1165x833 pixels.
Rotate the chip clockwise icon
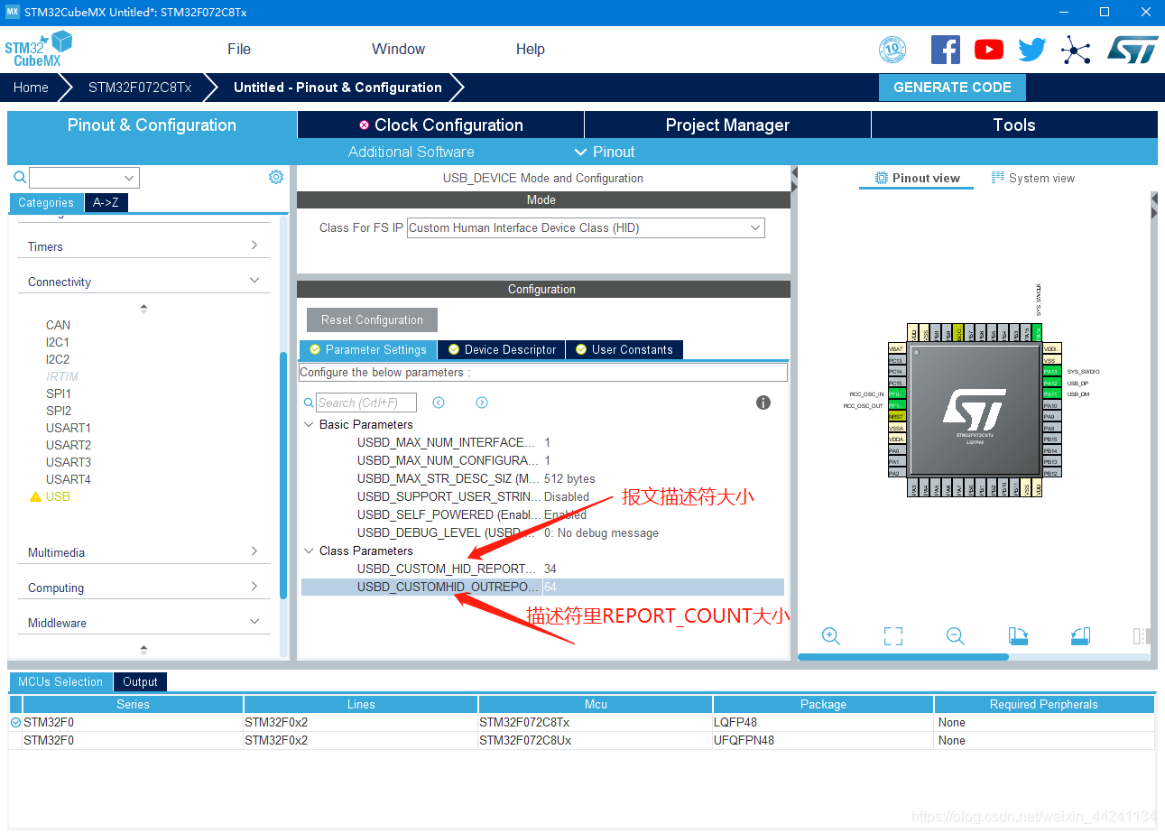click(1018, 635)
